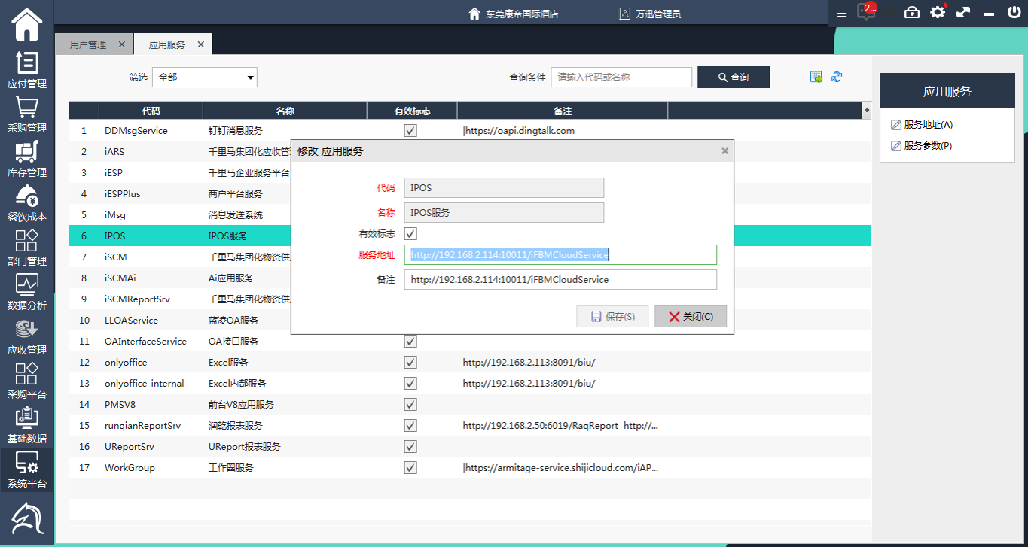Click the export table icon
The height and width of the screenshot is (547, 1028).
pyautogui.click(x=816, y=77)
